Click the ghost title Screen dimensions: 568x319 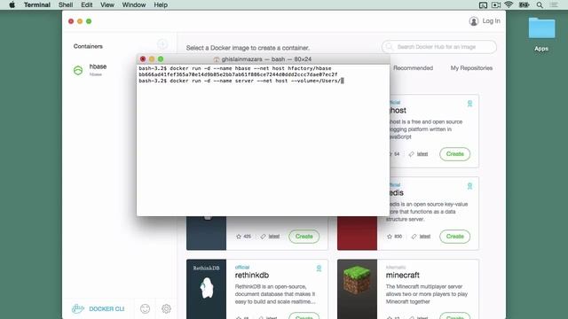(398, 111)
